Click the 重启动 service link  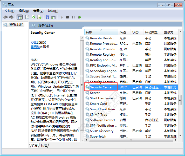point(35,47)
